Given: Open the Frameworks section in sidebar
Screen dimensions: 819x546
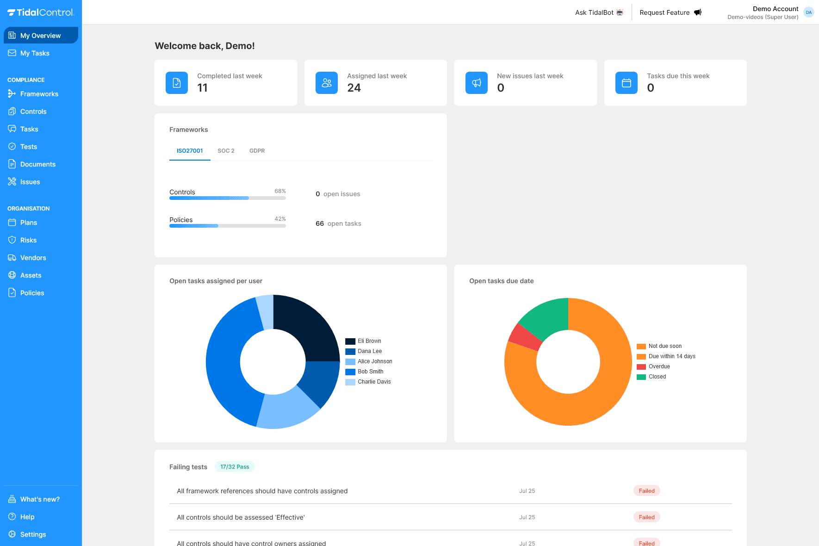Looking at the screenshot, I should [x=39, y=94].
